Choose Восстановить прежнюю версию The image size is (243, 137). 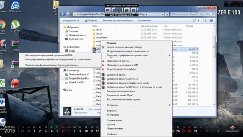123,99
